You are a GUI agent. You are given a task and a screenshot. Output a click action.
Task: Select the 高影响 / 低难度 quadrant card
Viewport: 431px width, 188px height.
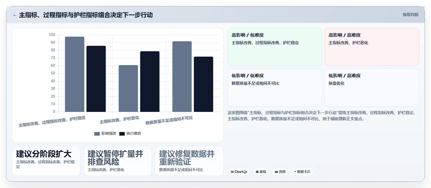(x=275, y=47)
